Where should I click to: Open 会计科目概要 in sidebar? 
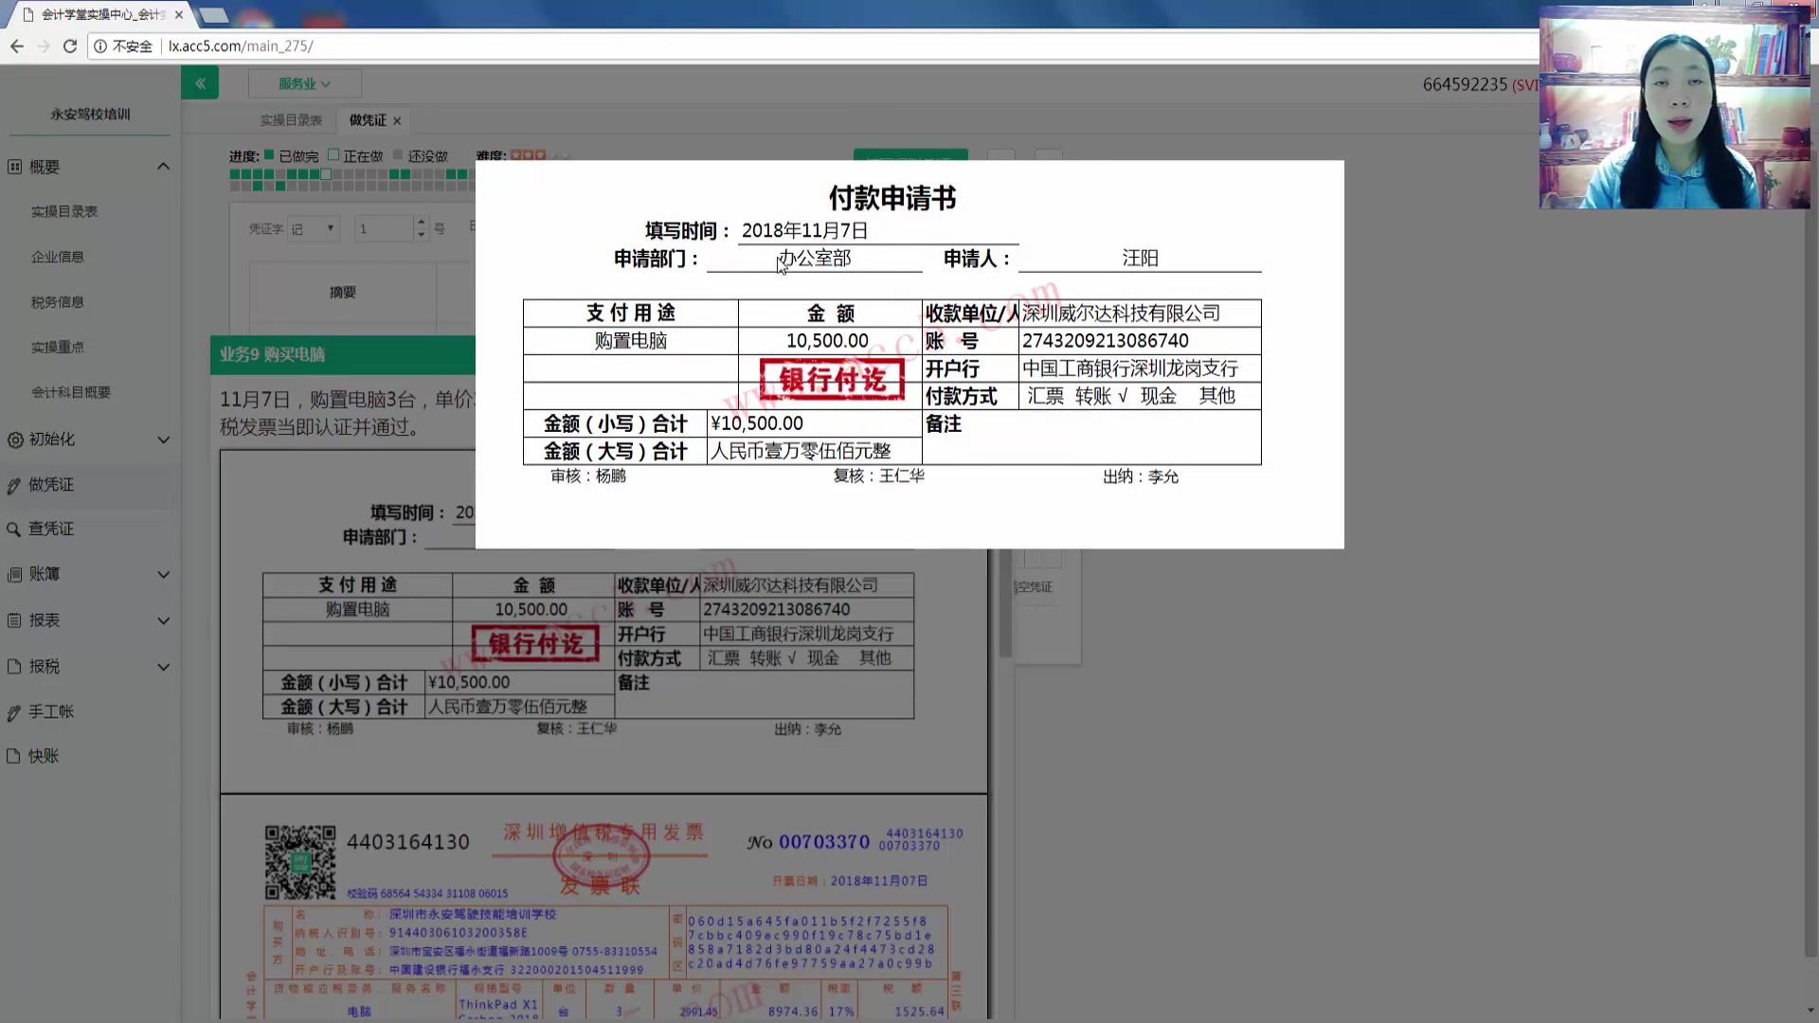tap(70, 392)
